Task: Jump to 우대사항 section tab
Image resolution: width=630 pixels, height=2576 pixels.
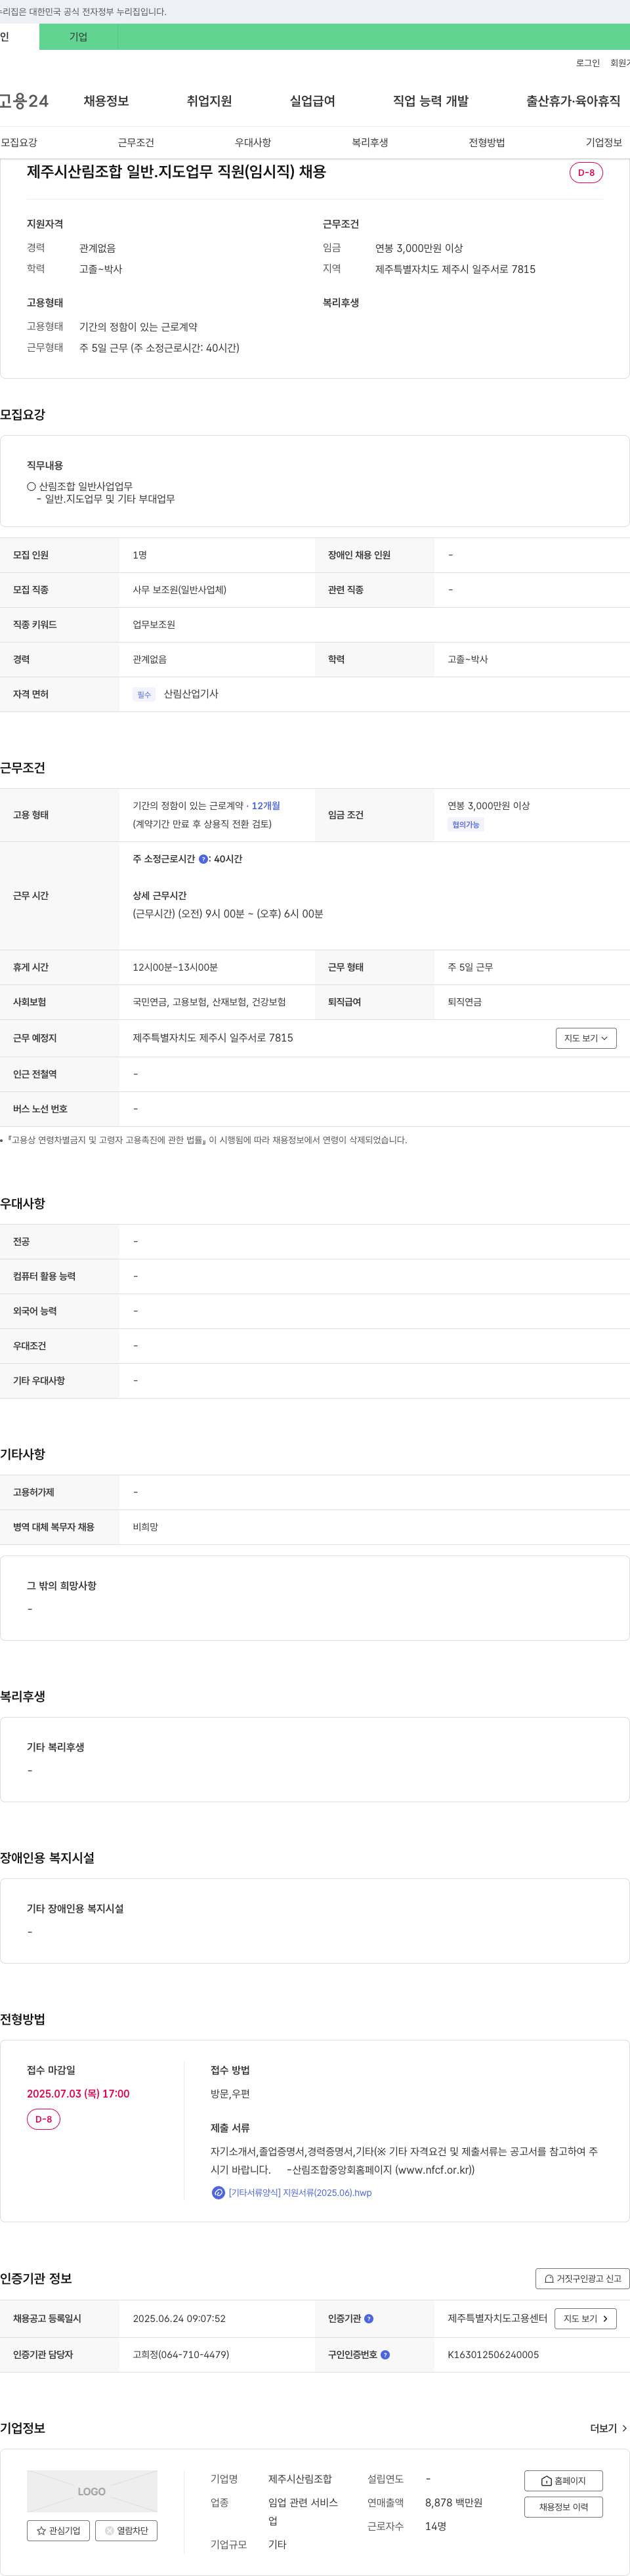Action: [253, 142]
